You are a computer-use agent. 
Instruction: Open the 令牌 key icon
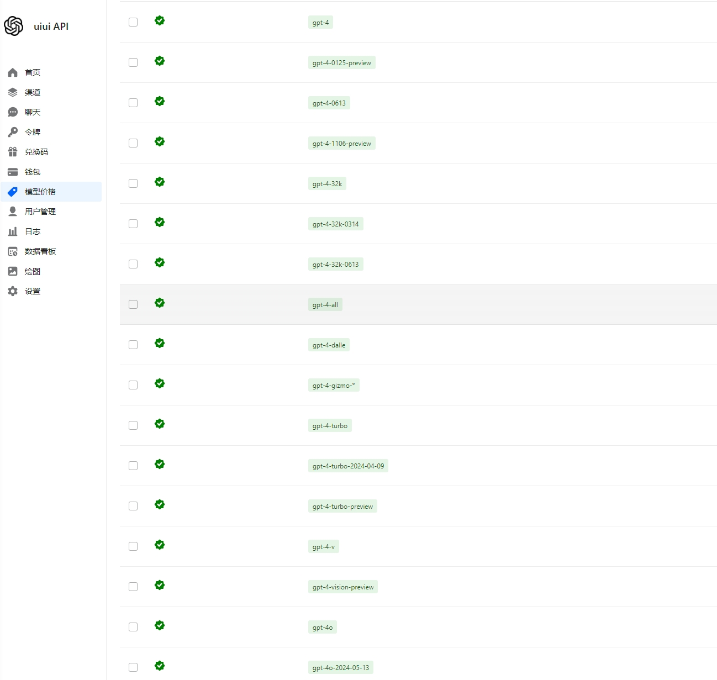point(13,132)
